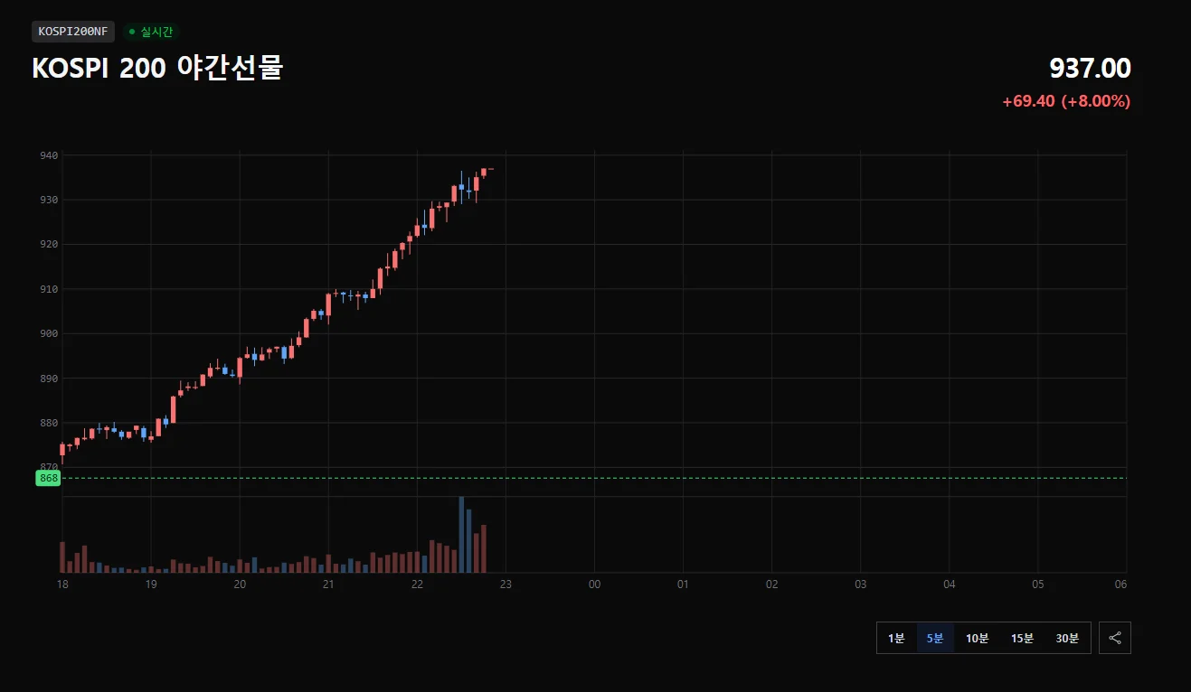
Task: Click the 18 hour time axis label
Action: tap(62, 584)
